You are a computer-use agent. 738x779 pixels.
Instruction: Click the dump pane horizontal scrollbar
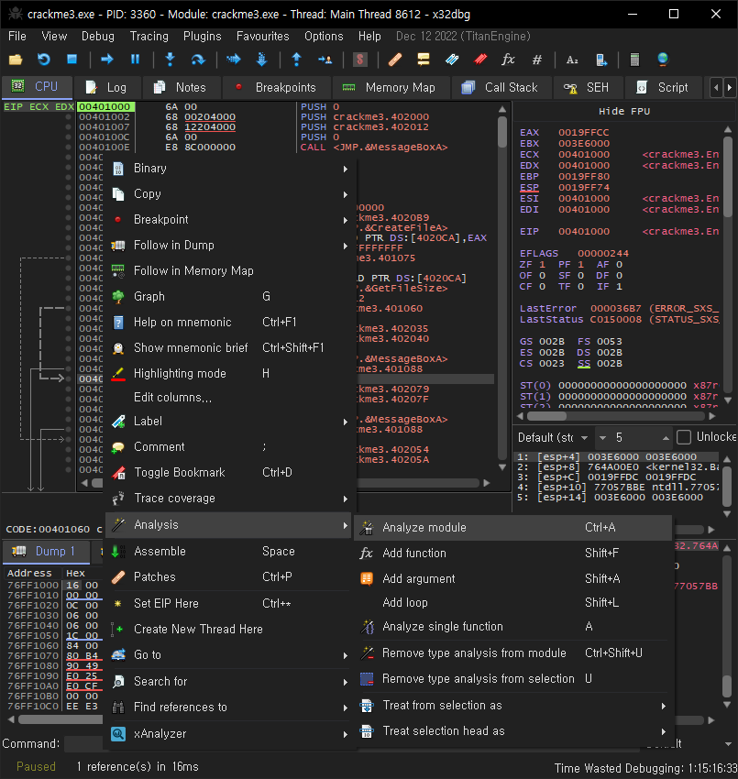pyautogui.click(x=61, y=719)
